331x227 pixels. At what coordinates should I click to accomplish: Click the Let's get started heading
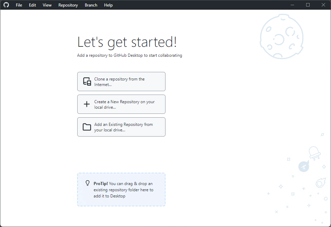coord(127,42)
